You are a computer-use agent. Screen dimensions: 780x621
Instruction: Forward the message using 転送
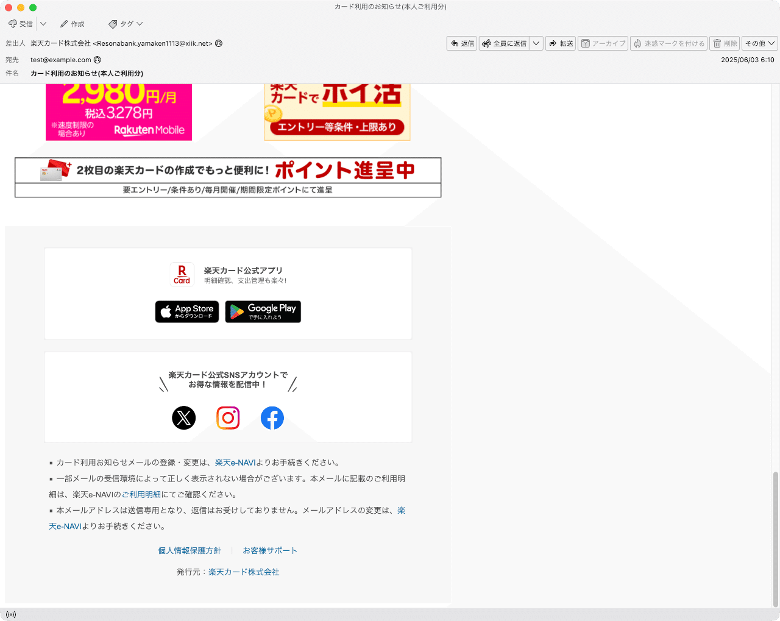[x=560, y=43]
